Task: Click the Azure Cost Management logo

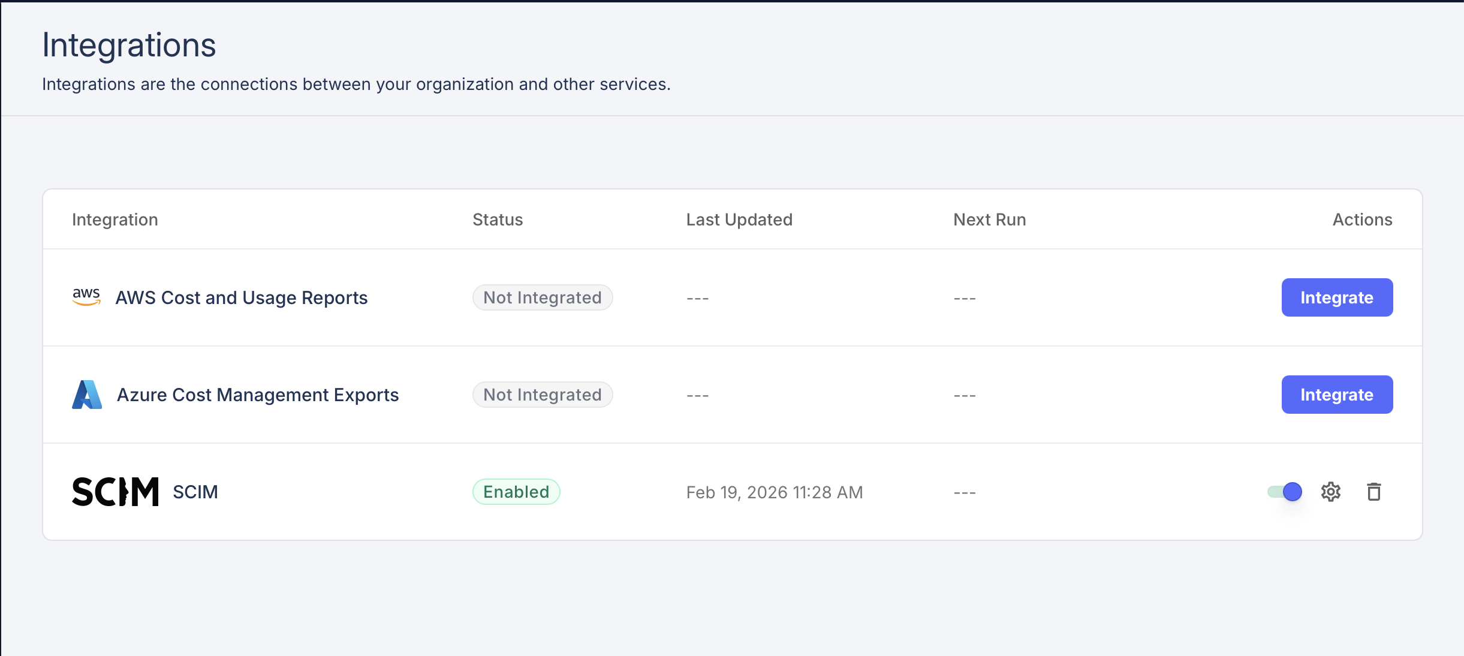Action: [x=87, y=394]
